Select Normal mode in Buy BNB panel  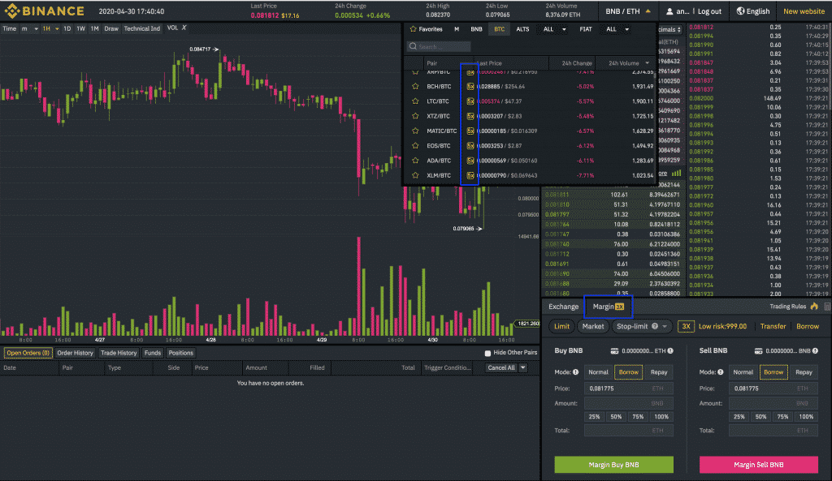tap(598, 371)
